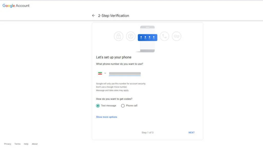Open the country flag code dropdown
Viewport: 263px width, 148px height.
(x=102, y=73)
